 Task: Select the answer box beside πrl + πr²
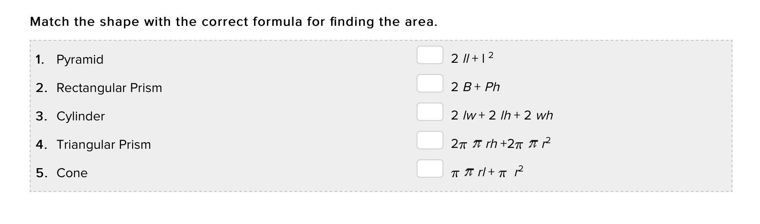coord(430,169)
